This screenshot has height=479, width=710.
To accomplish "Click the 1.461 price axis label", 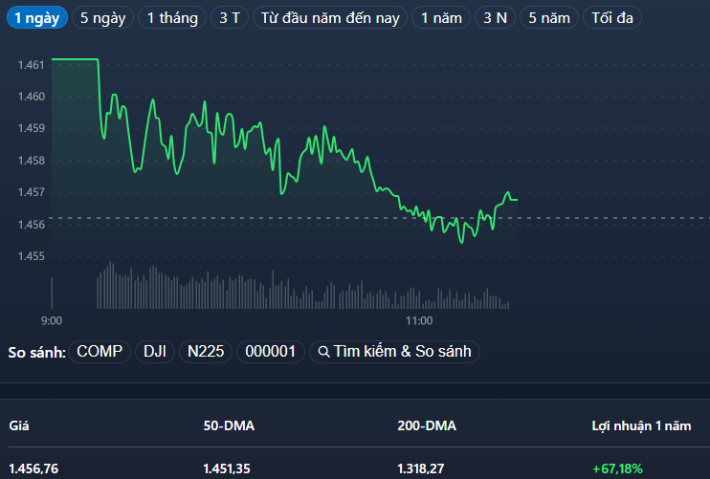I will pyautogui.click(x=32, y=65).
